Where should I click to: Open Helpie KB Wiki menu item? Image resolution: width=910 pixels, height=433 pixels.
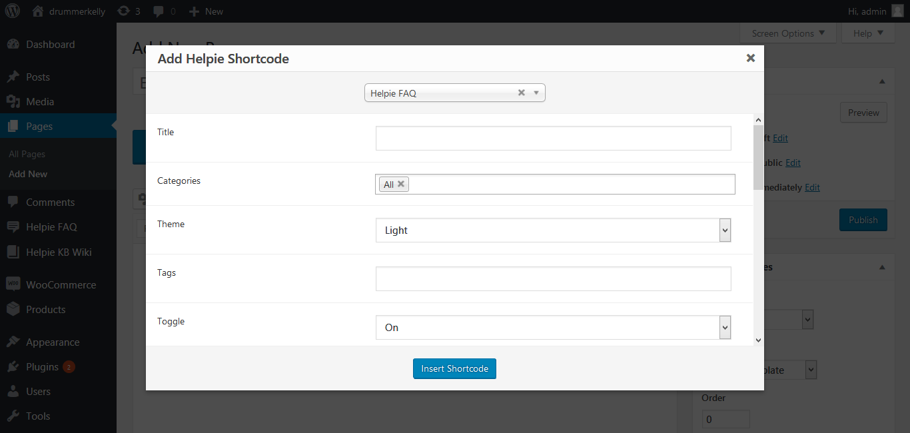pyautogui.click(x=59, y=252)
